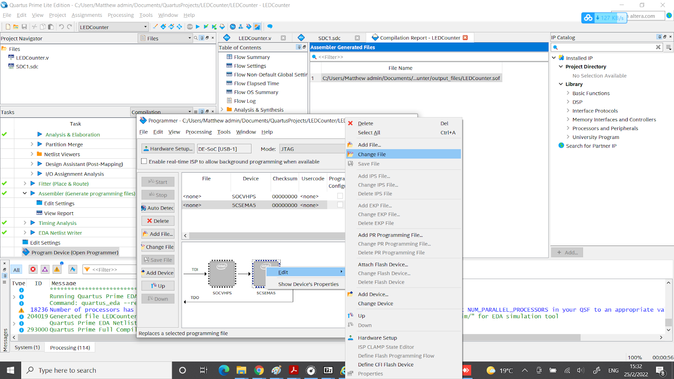The image size is (674, 379).
Task: Switch to Processing (114) messages tab
Action: coord(70,347)
